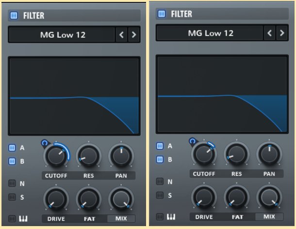Click the MIX label button in left panel
Screen dimensions: 296x229
(x=121, y=219)
